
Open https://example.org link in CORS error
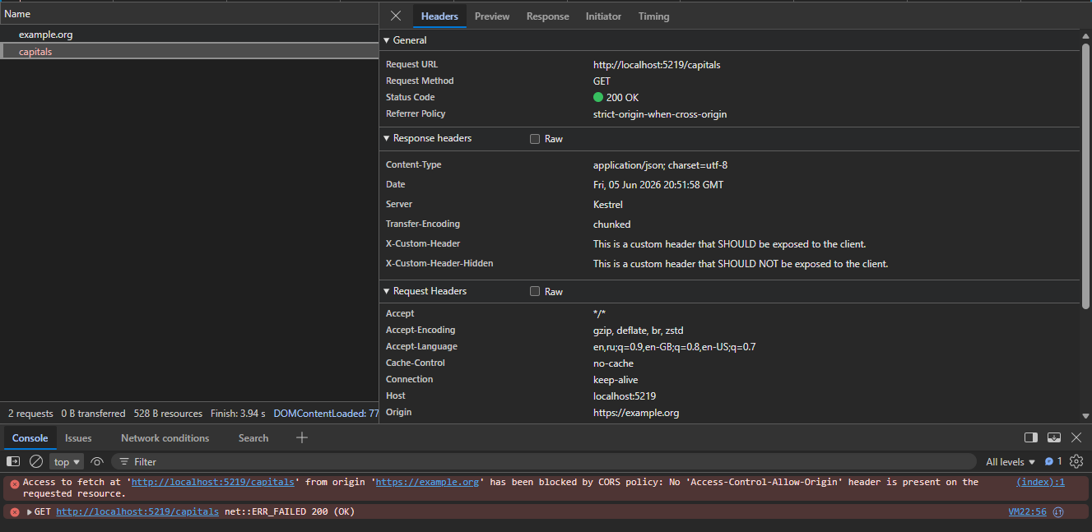pos(427,482)
